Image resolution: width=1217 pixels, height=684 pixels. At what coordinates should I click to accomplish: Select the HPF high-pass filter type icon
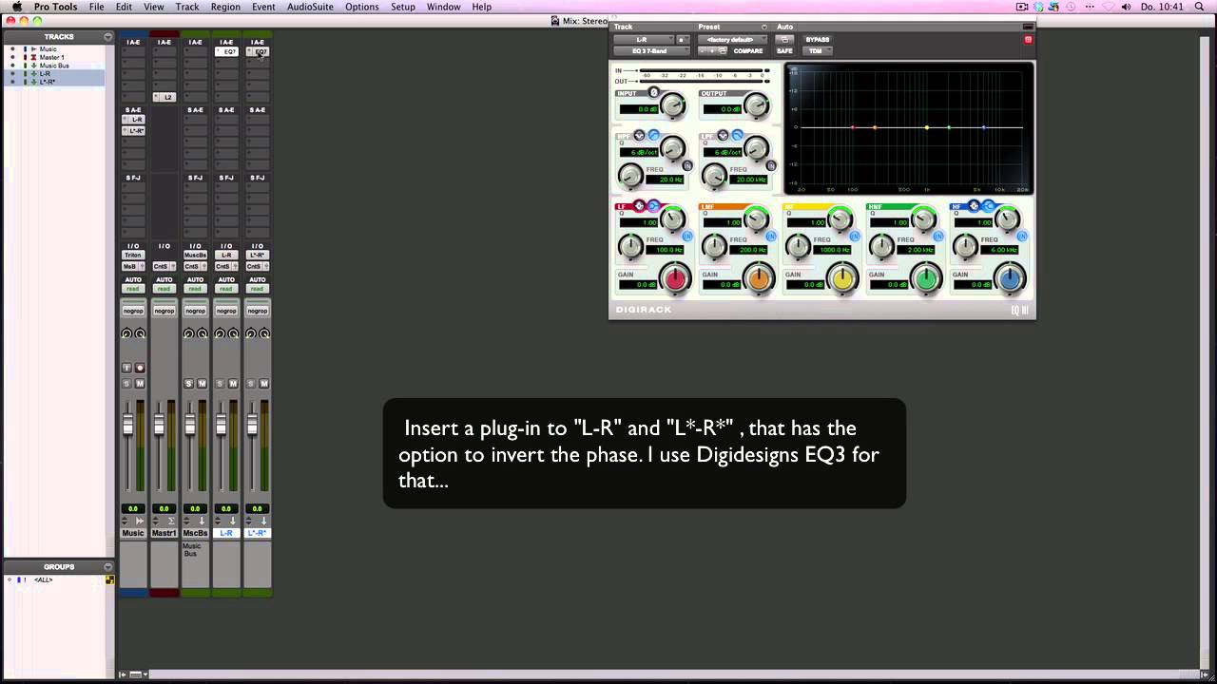click(654, 135)
